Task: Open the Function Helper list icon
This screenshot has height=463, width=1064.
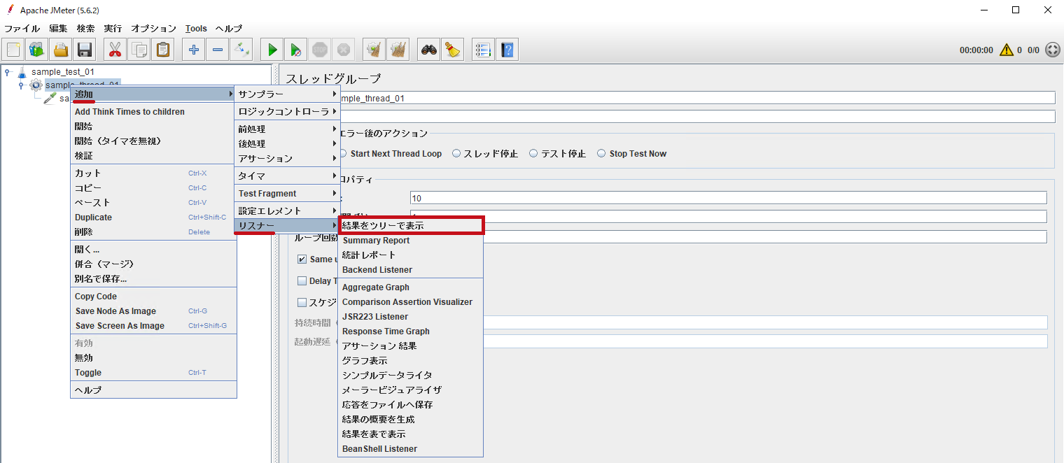Action: click(483, 50)
